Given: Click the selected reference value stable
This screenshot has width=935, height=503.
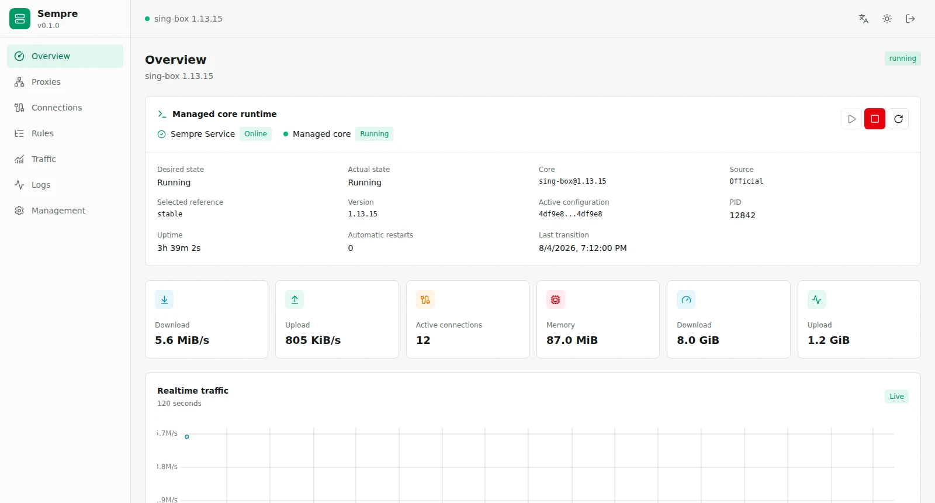Looking at the screenshot, I should coord(170,214).
